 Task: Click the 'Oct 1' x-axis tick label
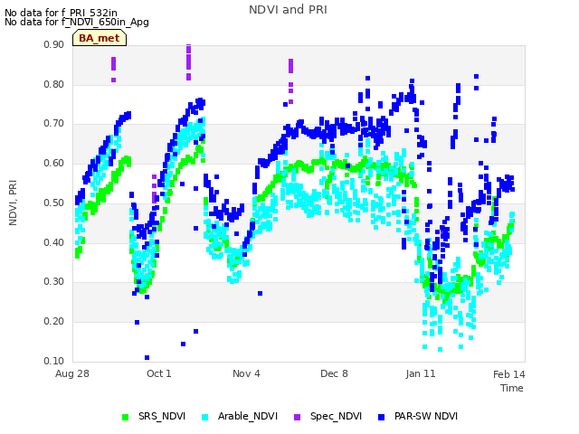click(x=159, y=373)
